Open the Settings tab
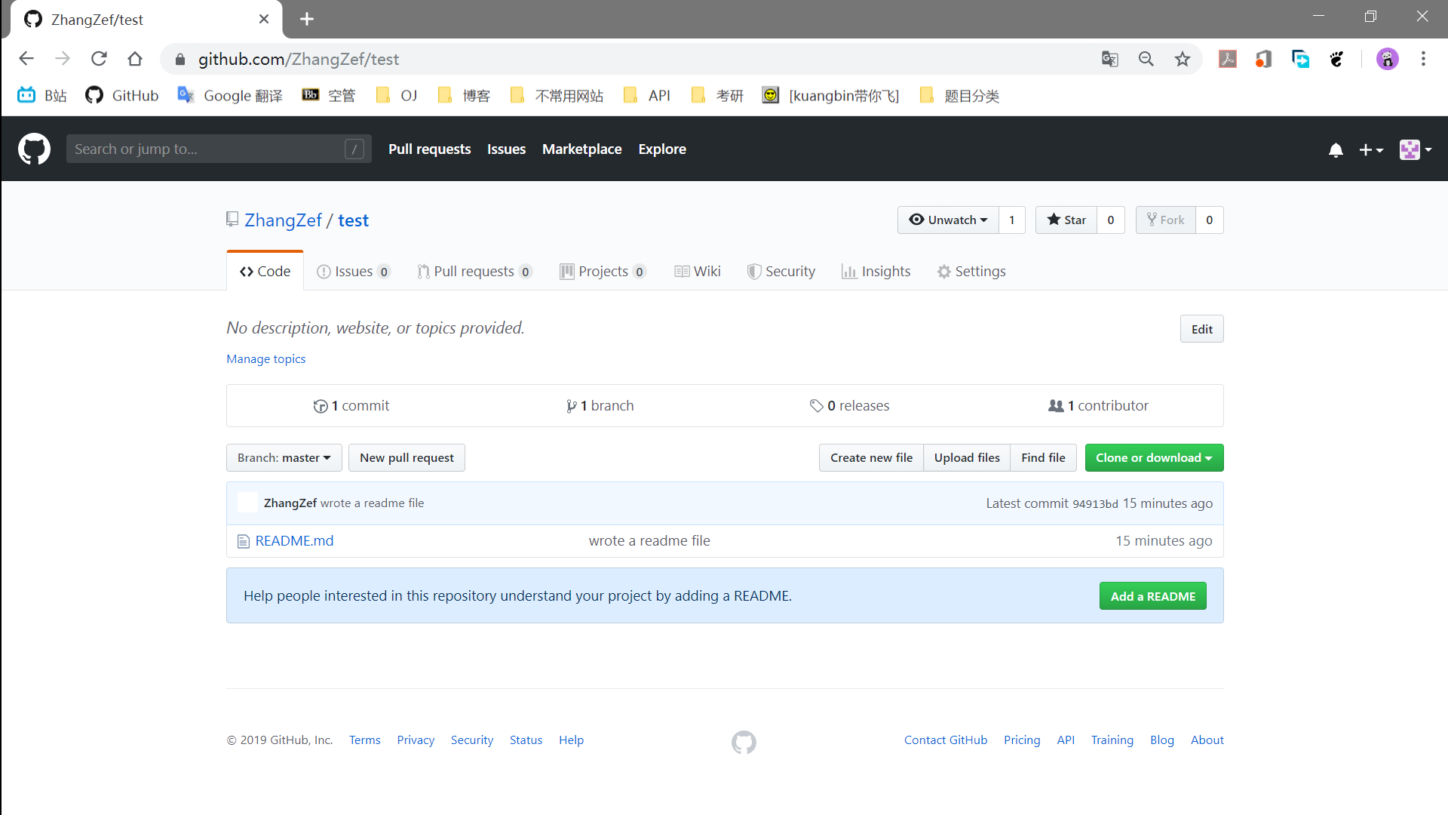1448x815 pixels. (x=971, y=272)
